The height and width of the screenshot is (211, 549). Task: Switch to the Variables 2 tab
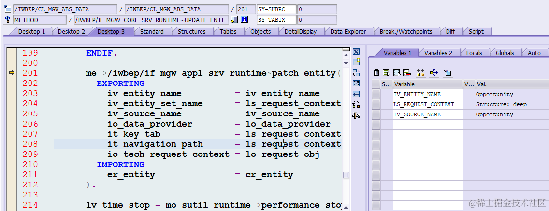[438, 53]
